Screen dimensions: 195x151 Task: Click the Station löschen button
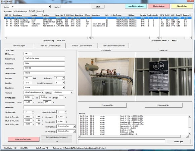[159, 6]
